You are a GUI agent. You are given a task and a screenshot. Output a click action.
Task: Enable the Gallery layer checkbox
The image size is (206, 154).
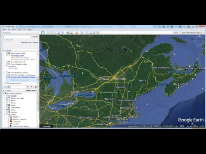coord(7,115)
